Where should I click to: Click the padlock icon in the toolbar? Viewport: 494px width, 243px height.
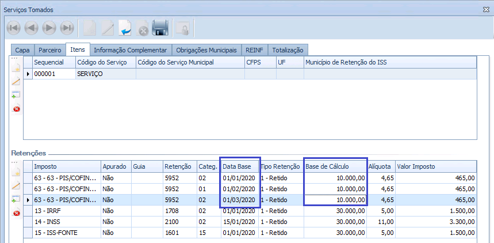click(x=183, y=28)
